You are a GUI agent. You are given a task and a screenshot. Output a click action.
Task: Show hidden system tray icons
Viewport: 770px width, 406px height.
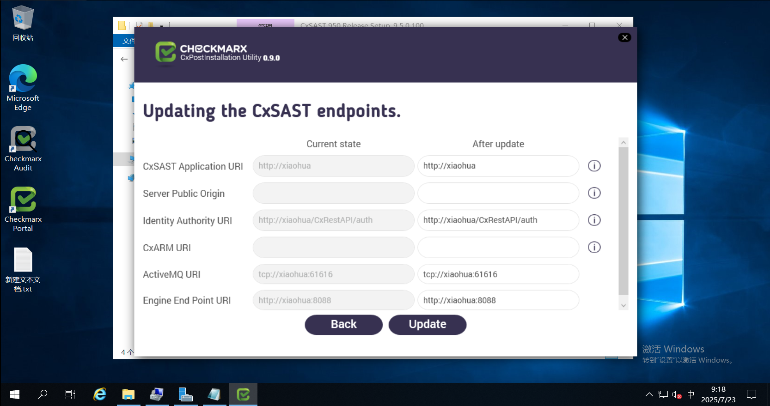(649, 394)
